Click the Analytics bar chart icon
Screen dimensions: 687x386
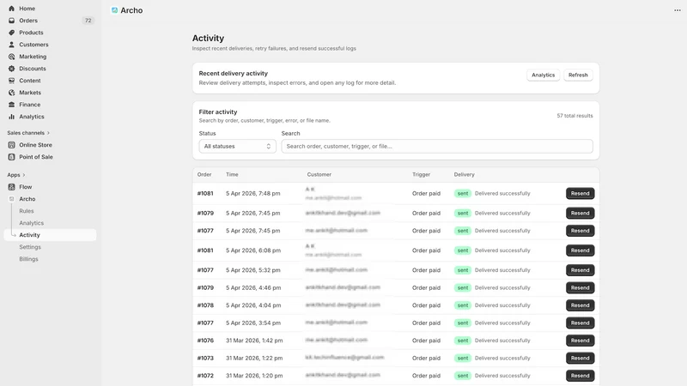click(11, 117)
